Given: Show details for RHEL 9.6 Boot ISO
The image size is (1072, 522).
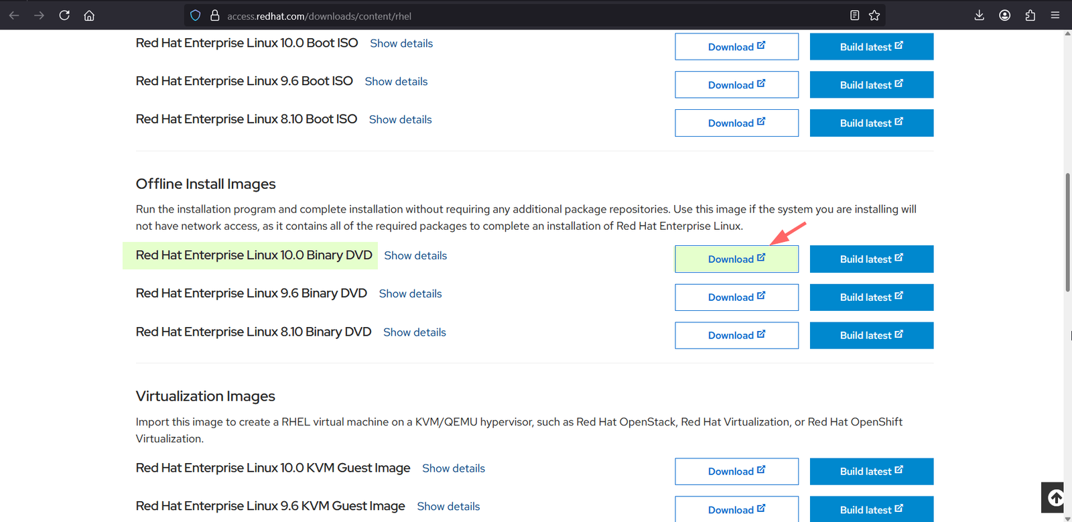Looking at the screenshot, I should coord(396,82).
